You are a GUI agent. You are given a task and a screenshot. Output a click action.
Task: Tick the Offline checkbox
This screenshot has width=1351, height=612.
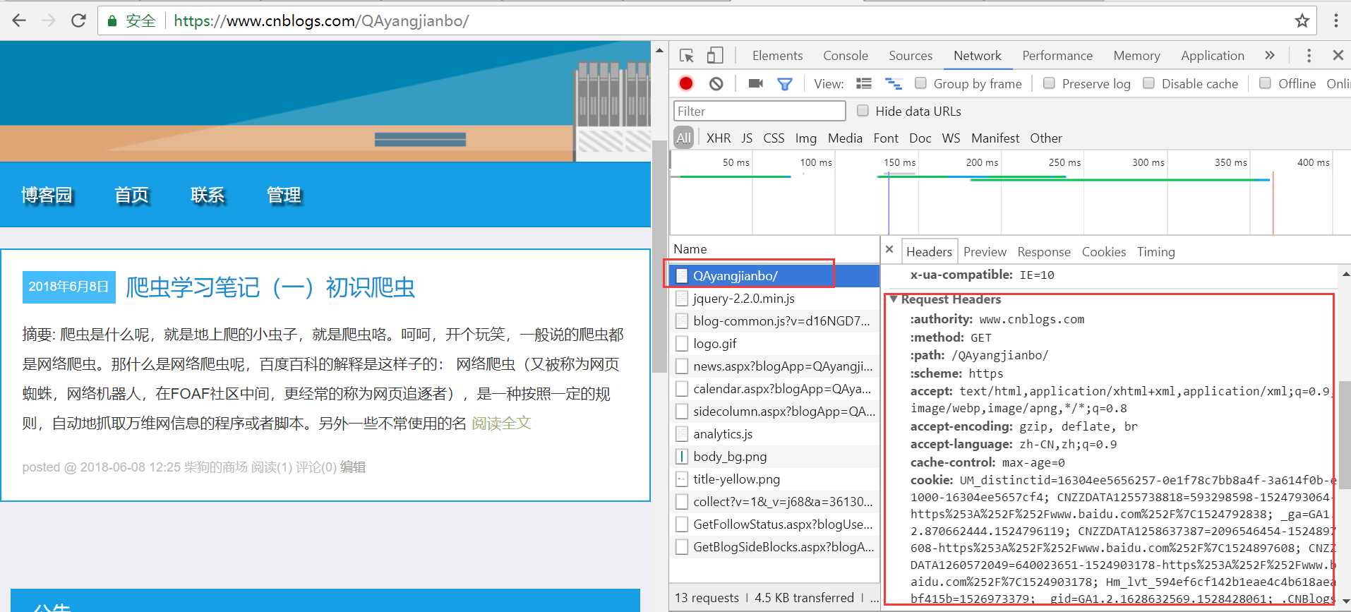[1265, 83]
